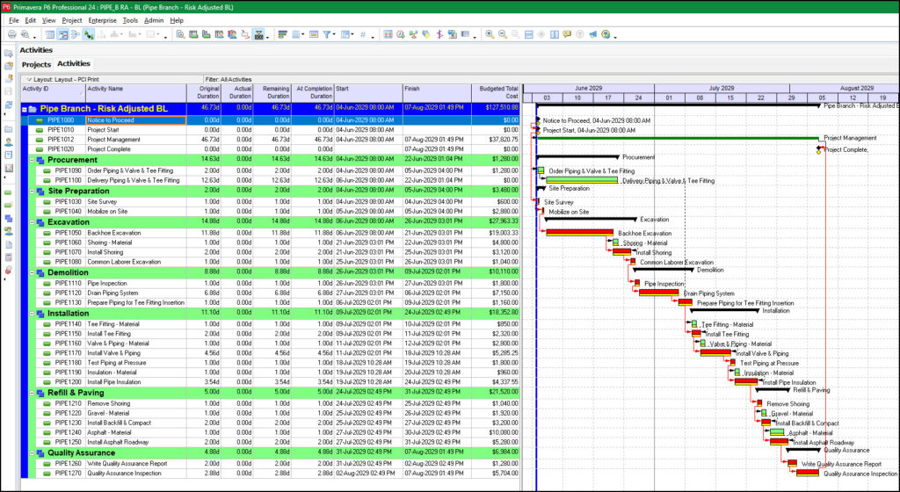Select the Project Management green Gantt bar

[x=678, y=138]
